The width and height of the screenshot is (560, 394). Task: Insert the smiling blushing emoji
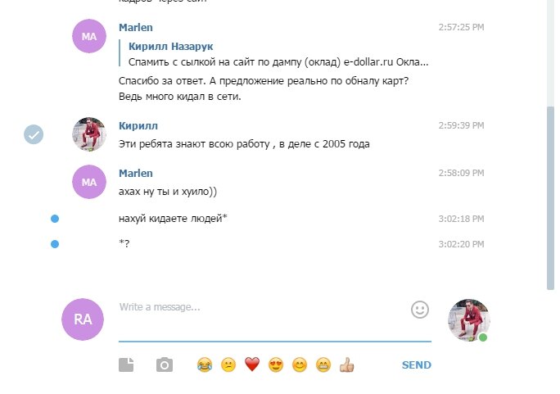[300, 365]
